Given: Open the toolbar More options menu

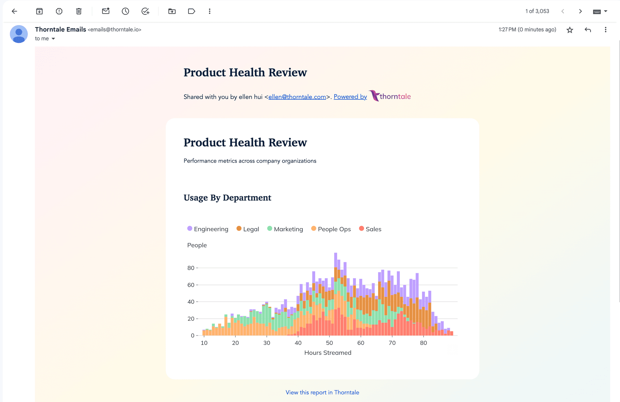Looking at the screenshot, I should pos(210,11).
